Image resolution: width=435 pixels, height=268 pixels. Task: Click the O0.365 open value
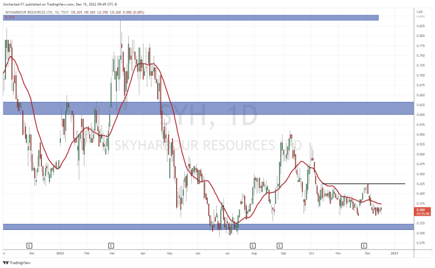click(x=76, y=12)
